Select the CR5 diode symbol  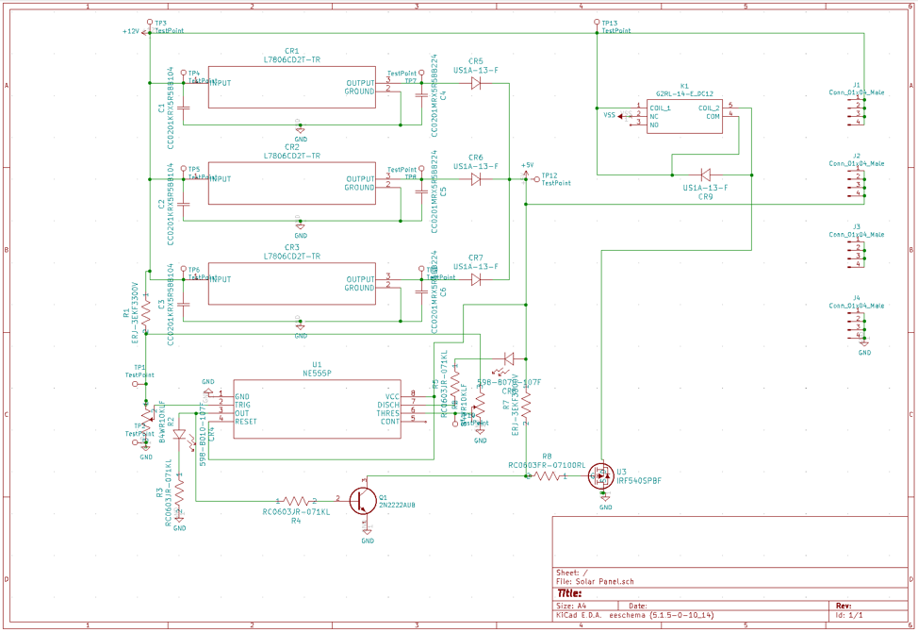point(476,84)
